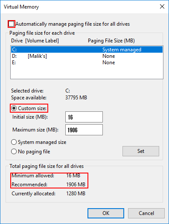Click the Initial size (MB) field

[x=84, y=117]
